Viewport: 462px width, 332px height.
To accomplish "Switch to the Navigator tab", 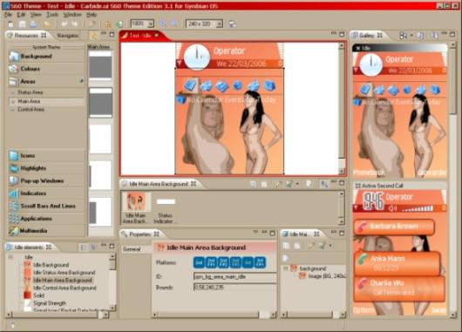I will click(67, 36).
